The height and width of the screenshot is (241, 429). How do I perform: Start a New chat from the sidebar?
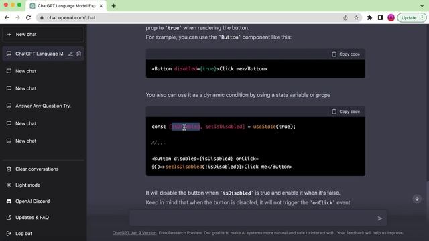coord(43,34)
